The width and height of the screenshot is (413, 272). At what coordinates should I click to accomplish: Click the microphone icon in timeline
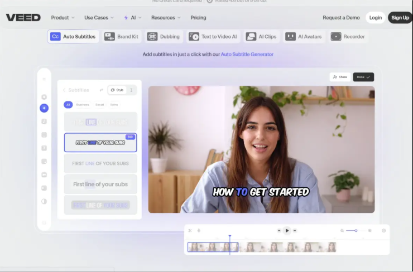pyautogui.click(x=199, y=230)
